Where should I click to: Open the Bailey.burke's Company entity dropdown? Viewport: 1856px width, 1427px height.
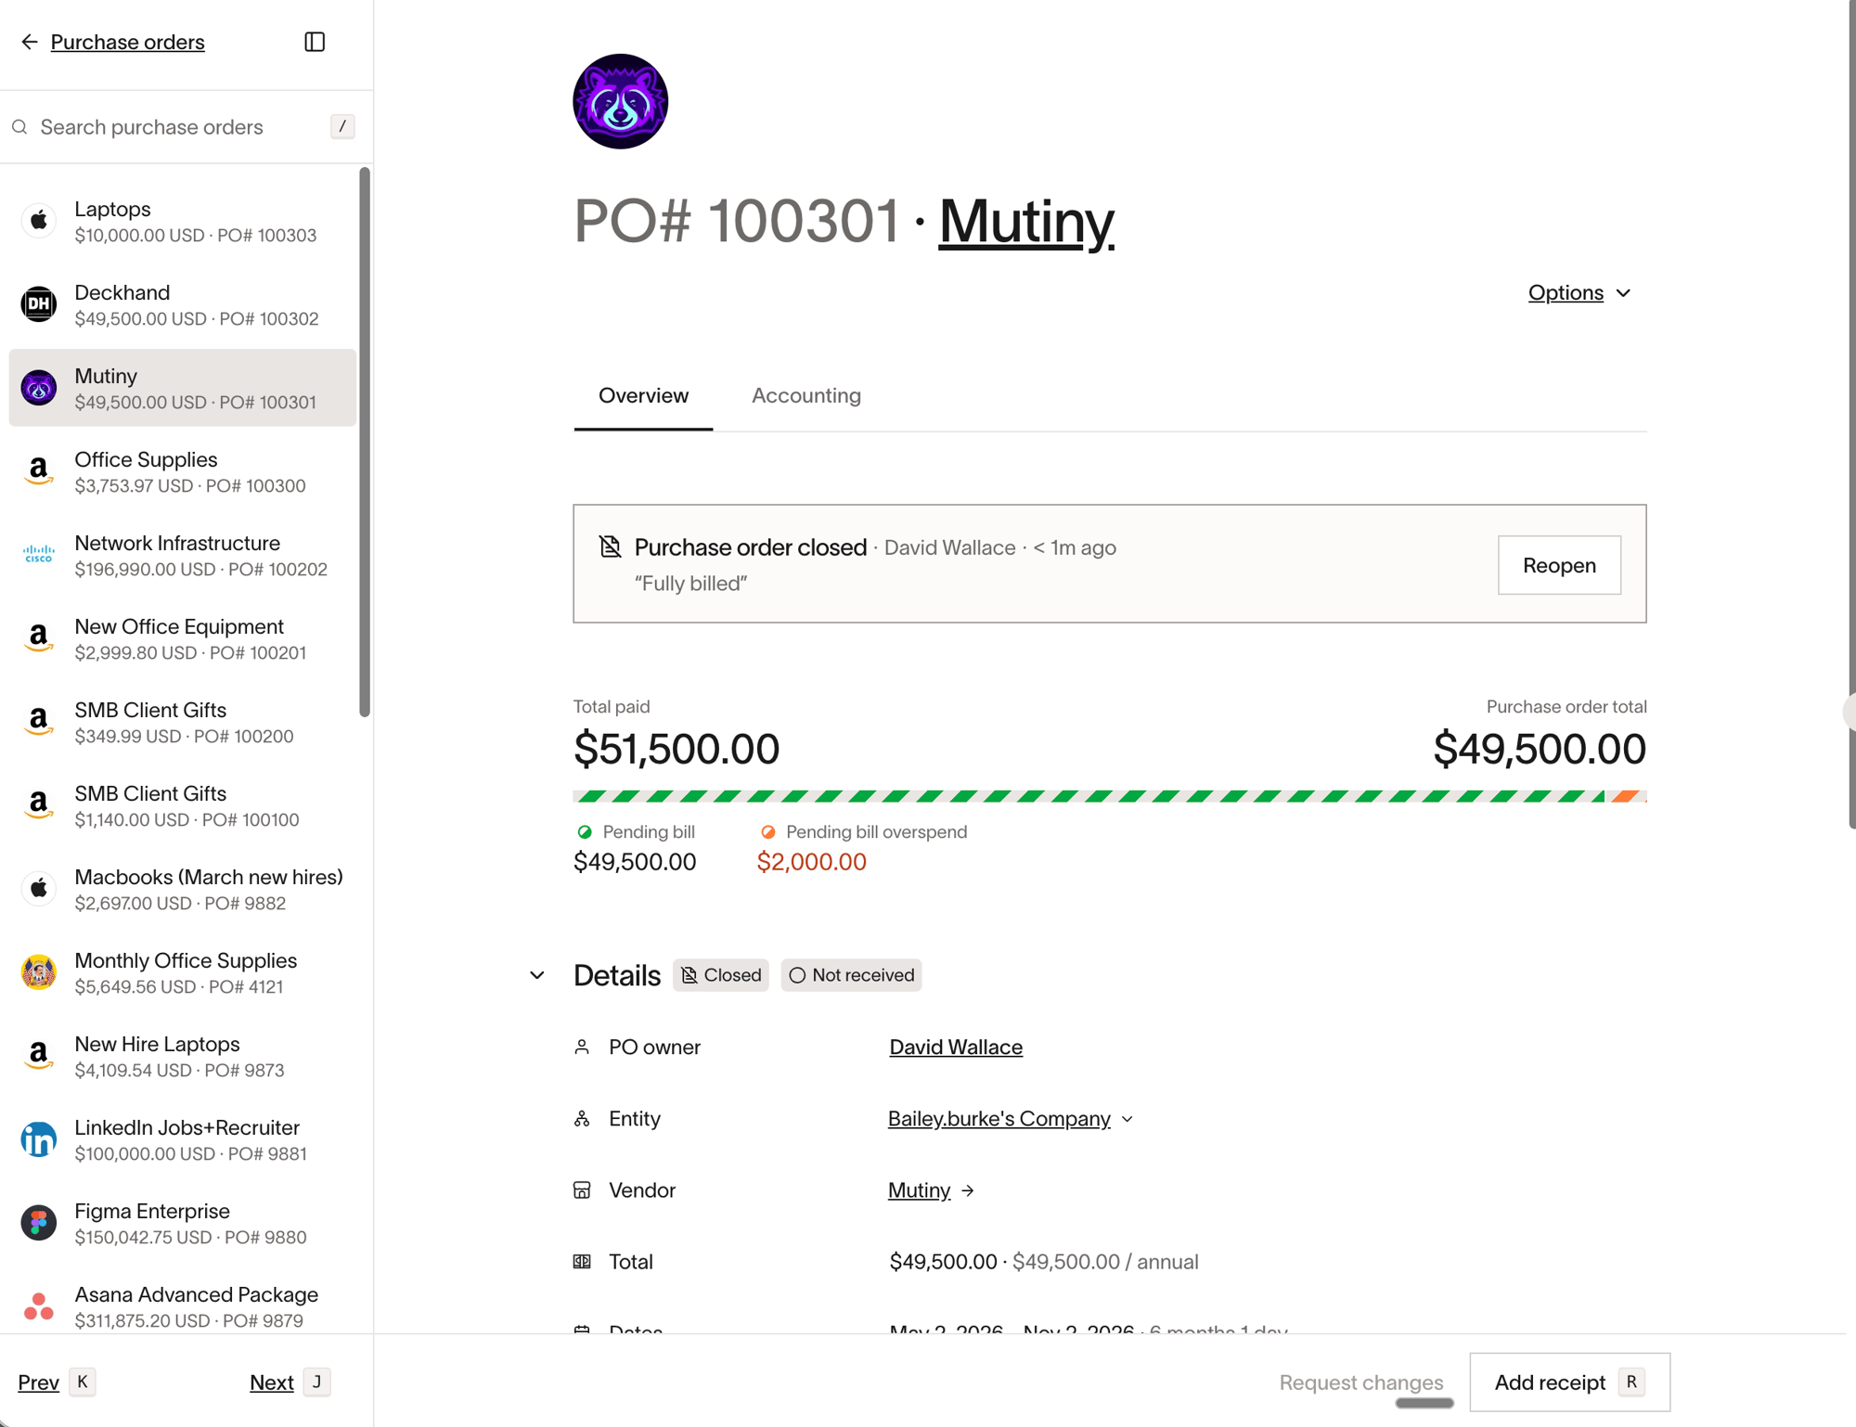1011,1119
